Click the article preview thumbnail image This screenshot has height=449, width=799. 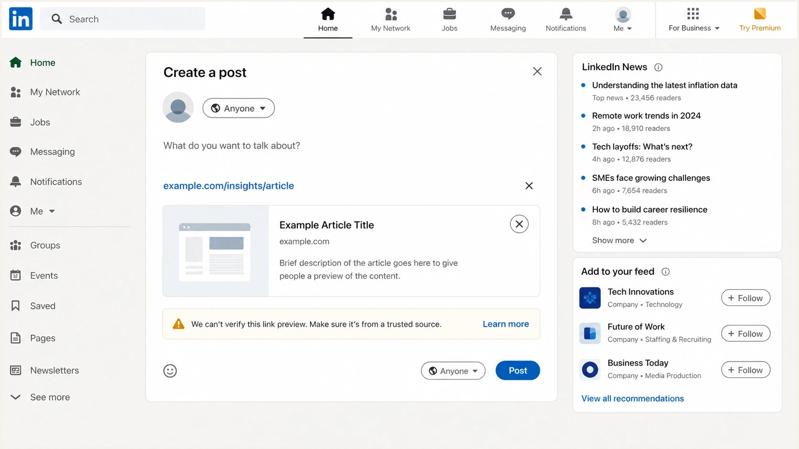[216, 251]
